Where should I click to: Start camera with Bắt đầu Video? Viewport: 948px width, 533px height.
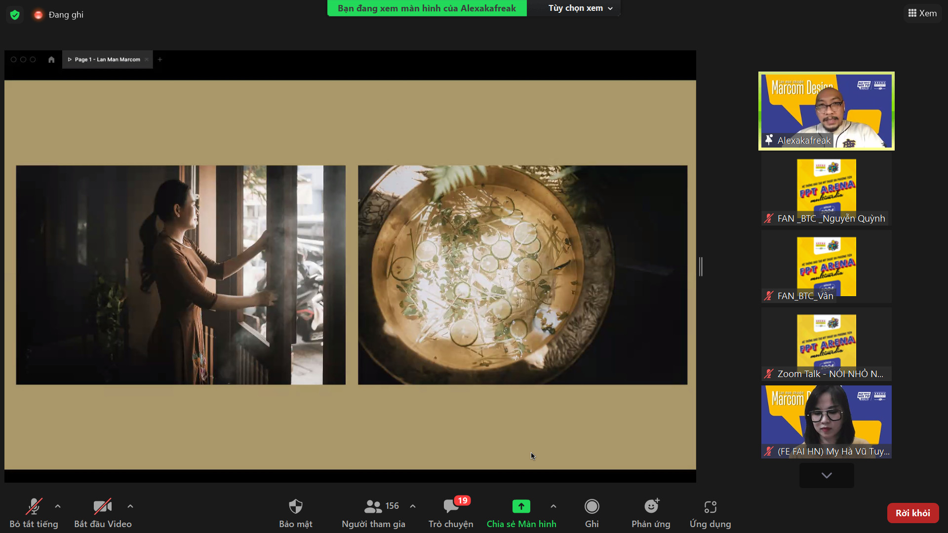pyautogui.click(x=103, y=513)
